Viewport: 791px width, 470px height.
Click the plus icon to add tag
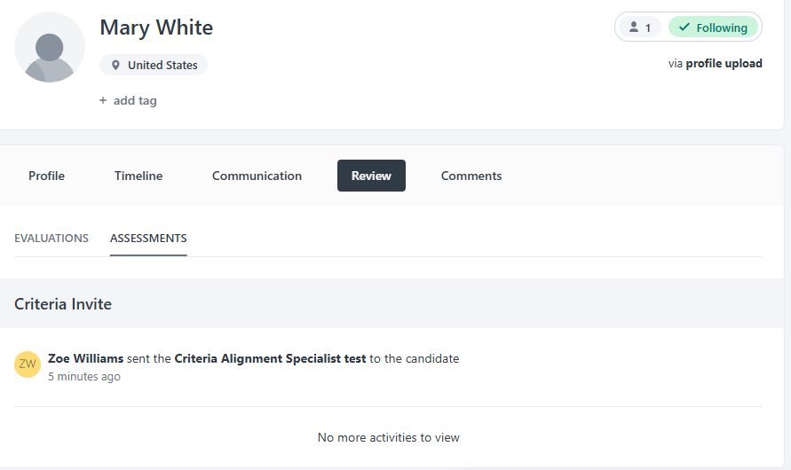coord(103,101)
